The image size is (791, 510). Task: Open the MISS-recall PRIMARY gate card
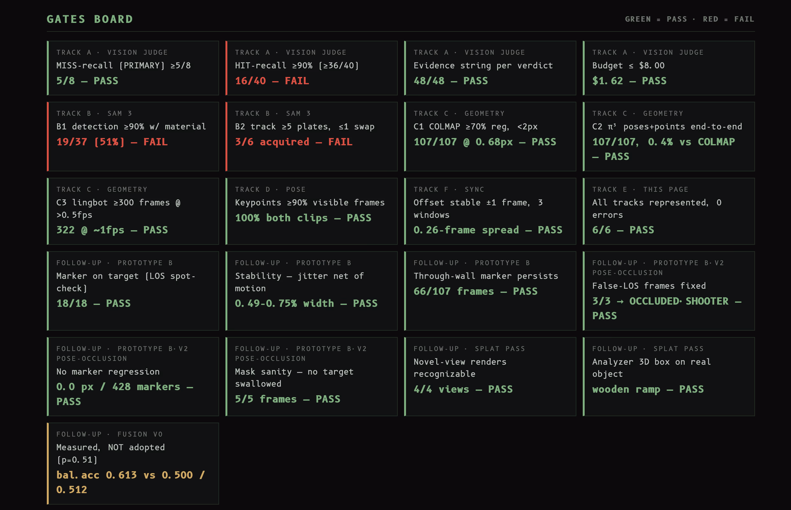(x=133, y=68)
